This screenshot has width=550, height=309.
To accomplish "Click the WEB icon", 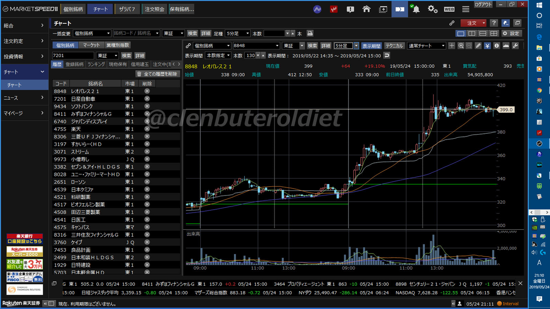I will pos(449,9).
